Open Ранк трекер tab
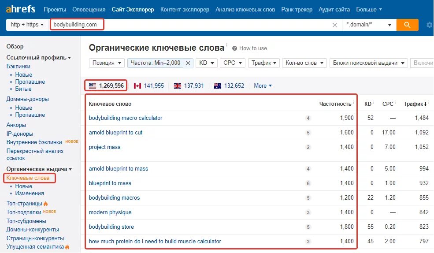Viewport: 434px width, 253px height. 297,9
